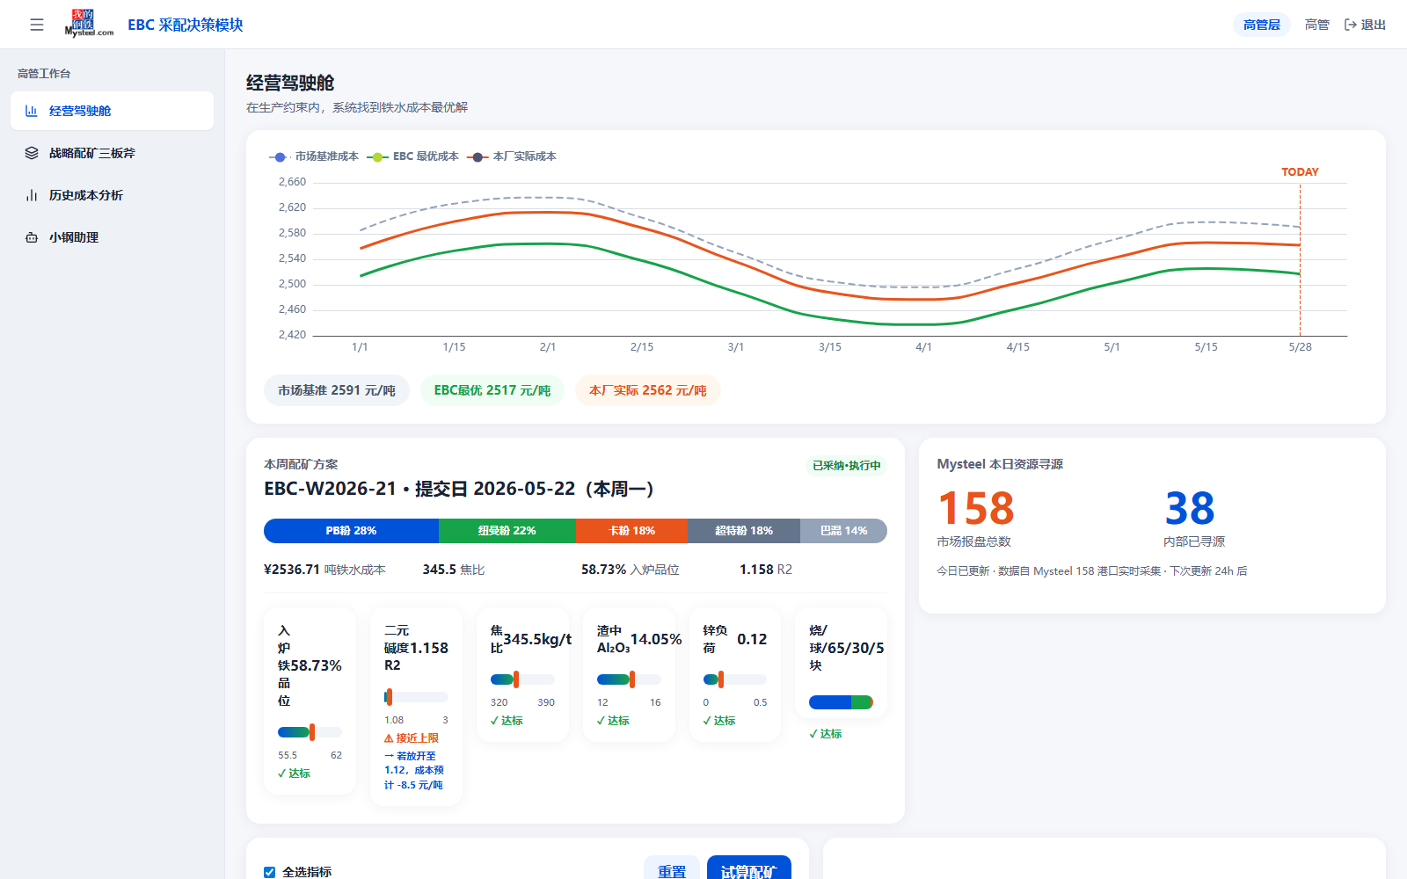Click the EBC 采配决策模块 title

186,25
